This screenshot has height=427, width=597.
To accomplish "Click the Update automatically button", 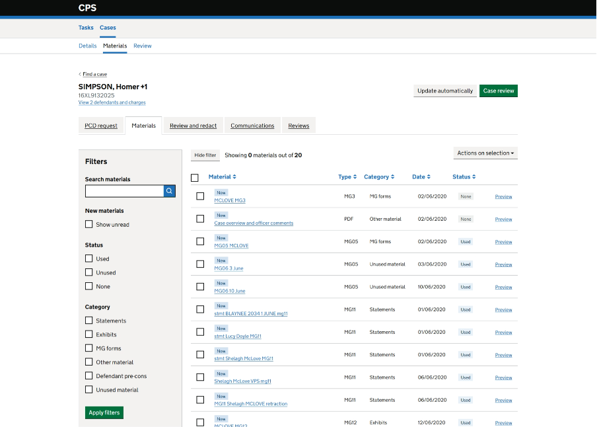I will click(x=445, y=91).
